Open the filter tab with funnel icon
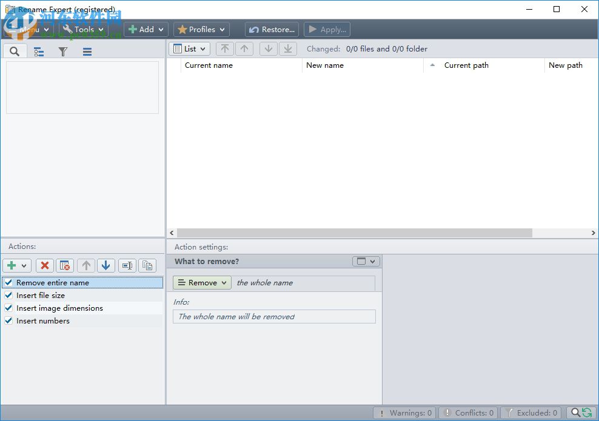This screenshot has width=599, height=421. click(x=63, y=51)
